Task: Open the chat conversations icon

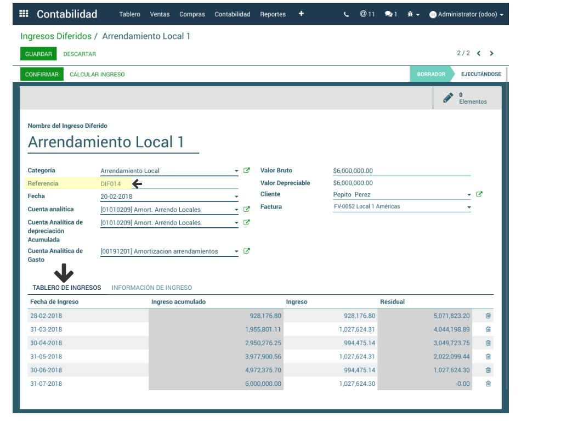Action: [390, 14]
